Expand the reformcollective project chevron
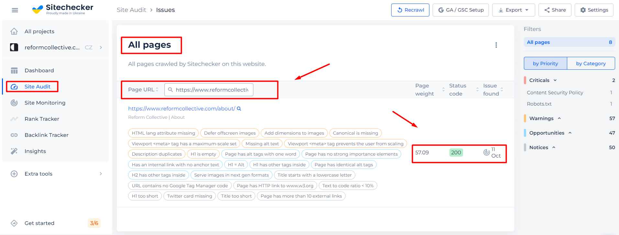The image size is (619, 235). (101, 47)
